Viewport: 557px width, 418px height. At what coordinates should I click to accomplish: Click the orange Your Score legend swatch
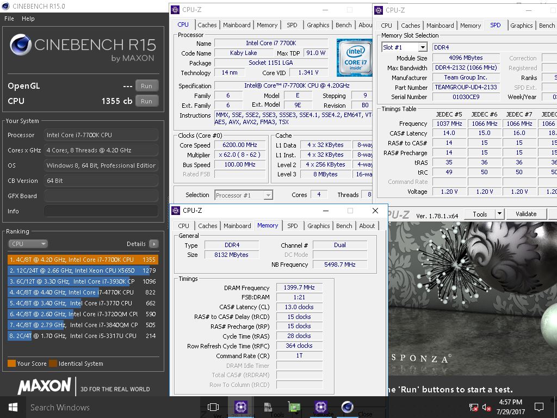coord(12,363)
